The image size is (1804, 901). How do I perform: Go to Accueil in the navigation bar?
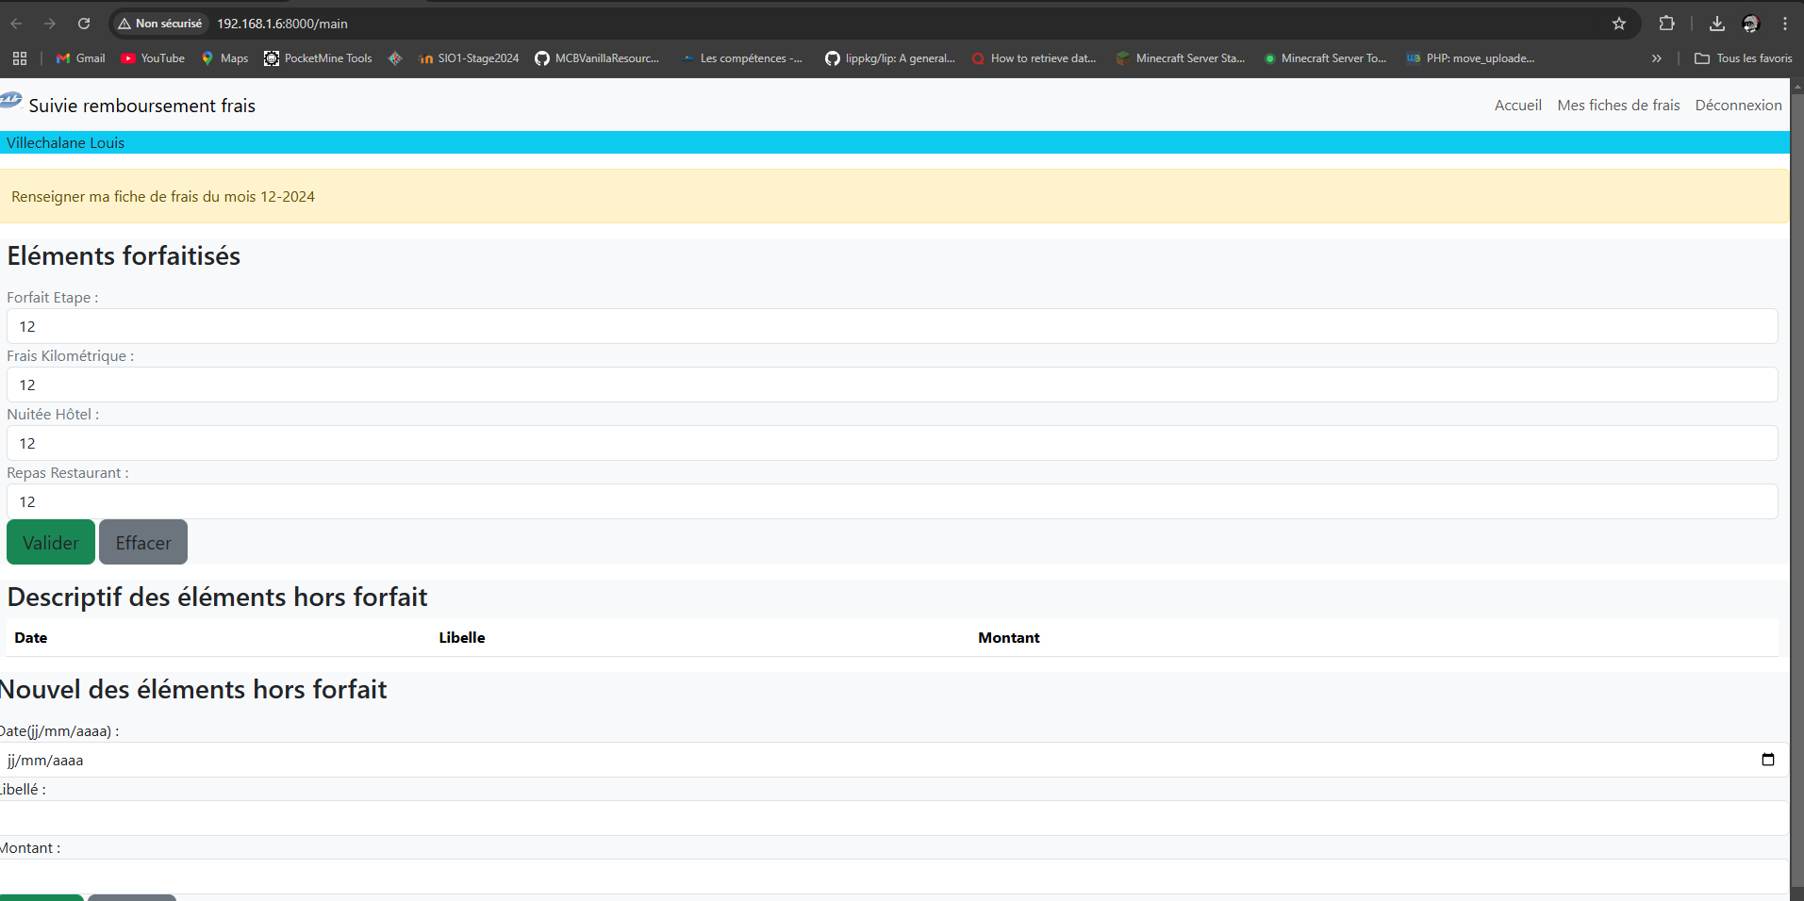[x=1517, y=106]
